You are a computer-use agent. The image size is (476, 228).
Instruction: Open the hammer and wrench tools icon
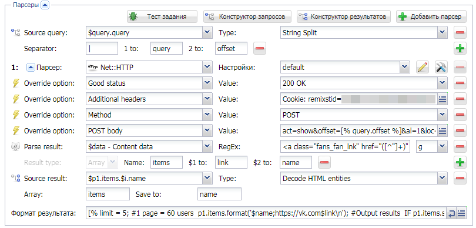[441, 68]
